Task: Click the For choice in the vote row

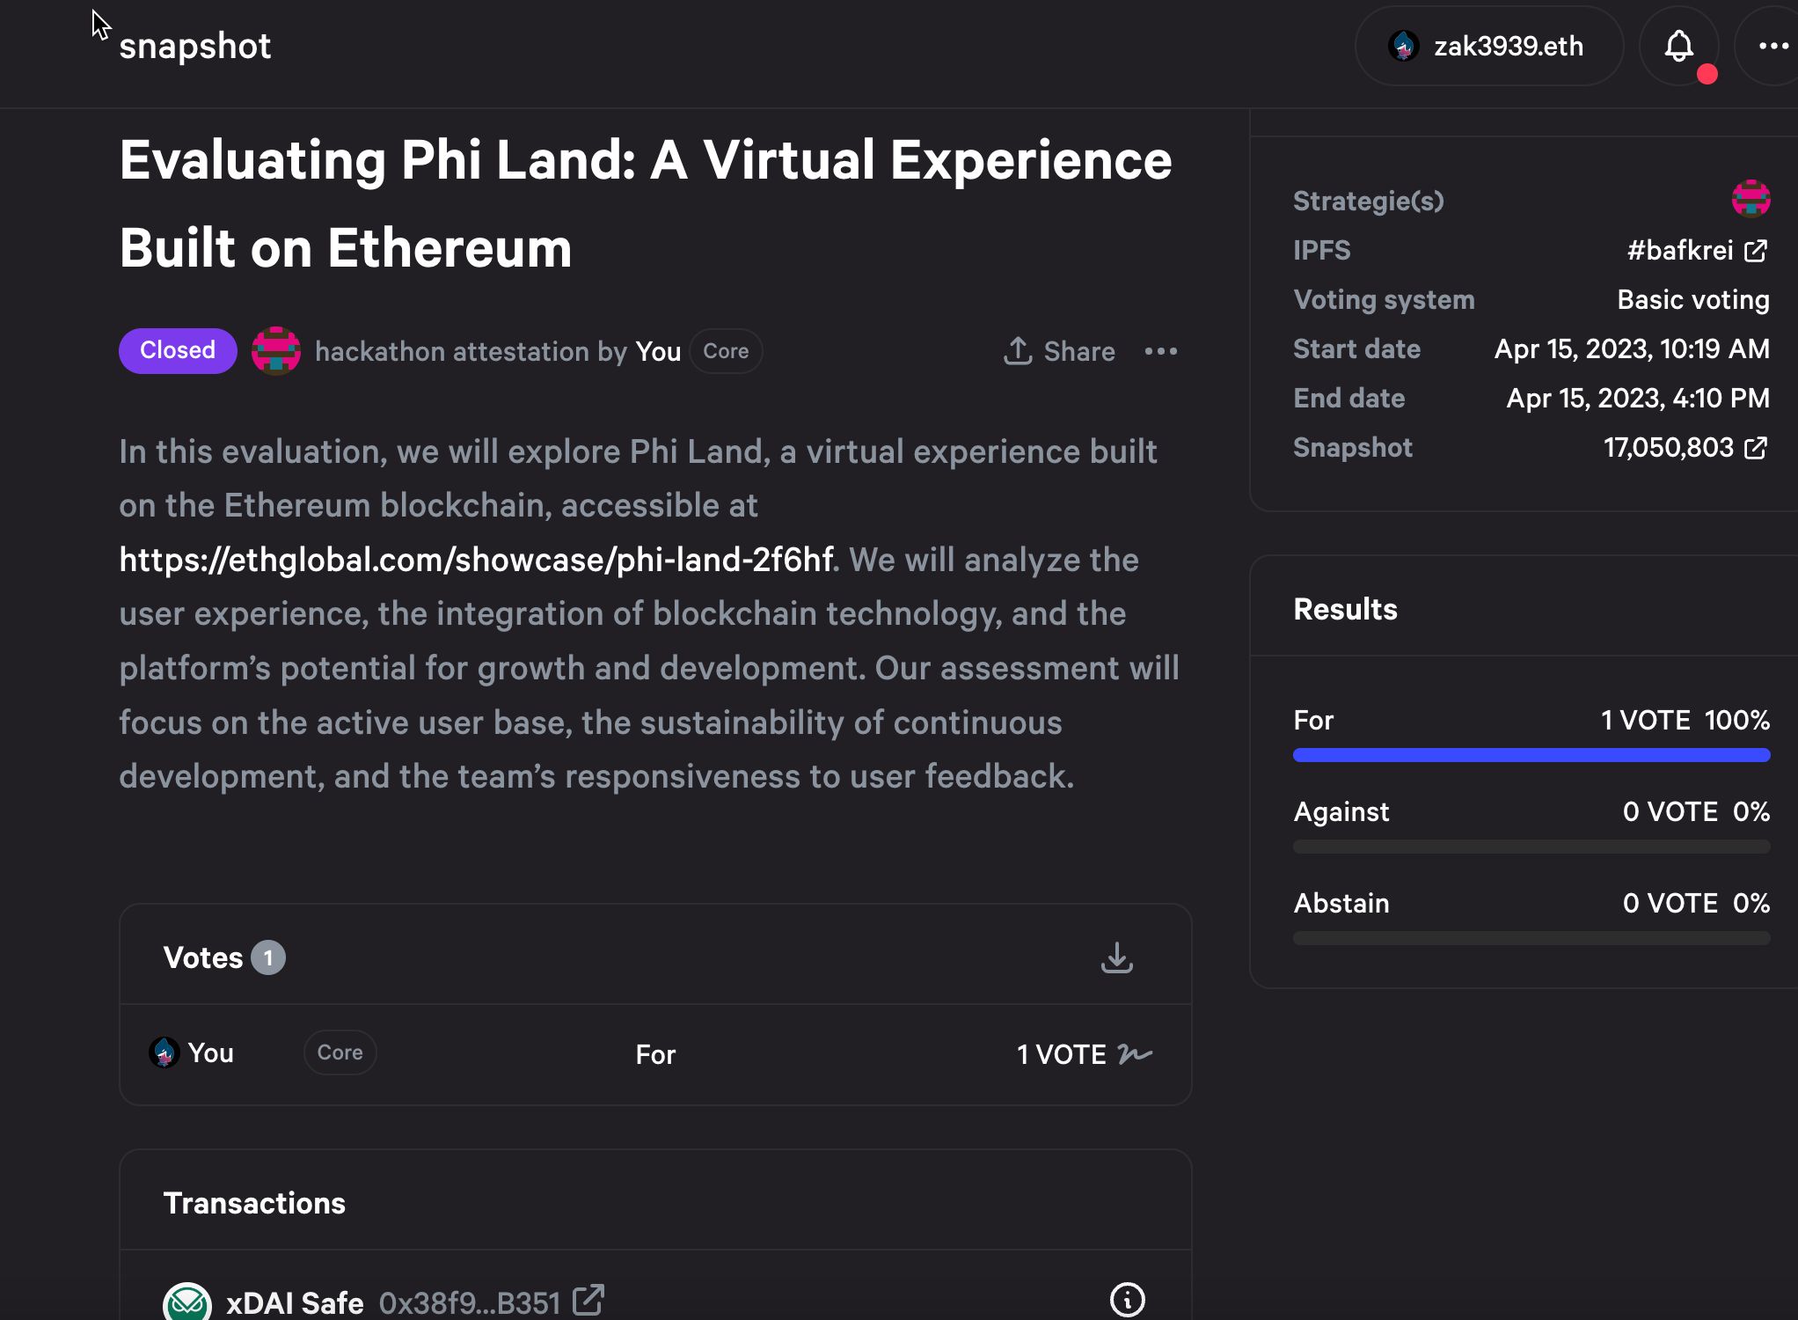Action: [x=655, y=1054]
